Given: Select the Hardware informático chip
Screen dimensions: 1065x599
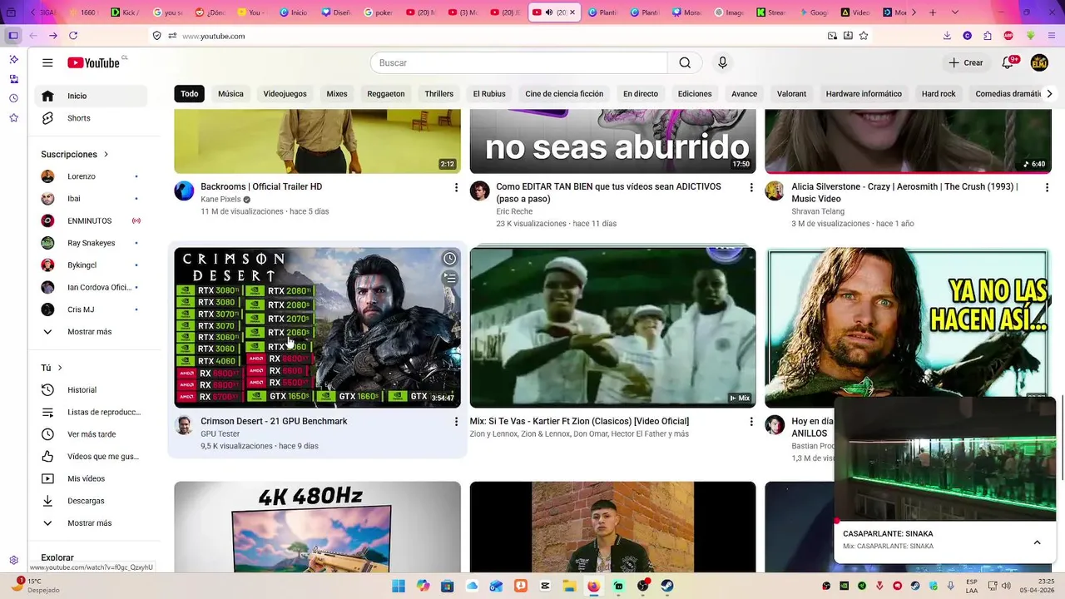Looking at the screenshot, I should pos(864,94).
